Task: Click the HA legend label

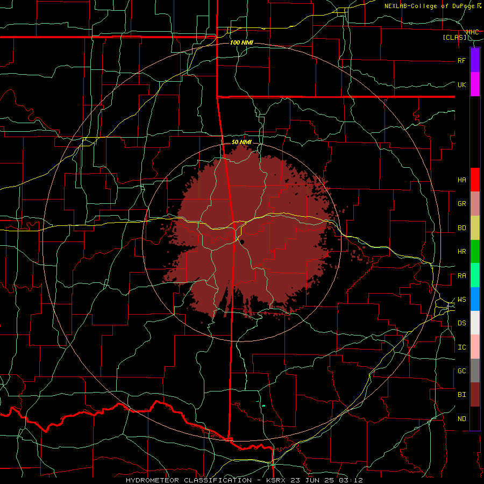Action: pos(462,180)
